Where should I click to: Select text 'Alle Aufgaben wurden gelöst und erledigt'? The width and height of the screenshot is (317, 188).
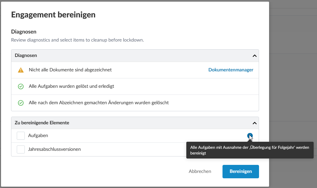pos(71,86)
